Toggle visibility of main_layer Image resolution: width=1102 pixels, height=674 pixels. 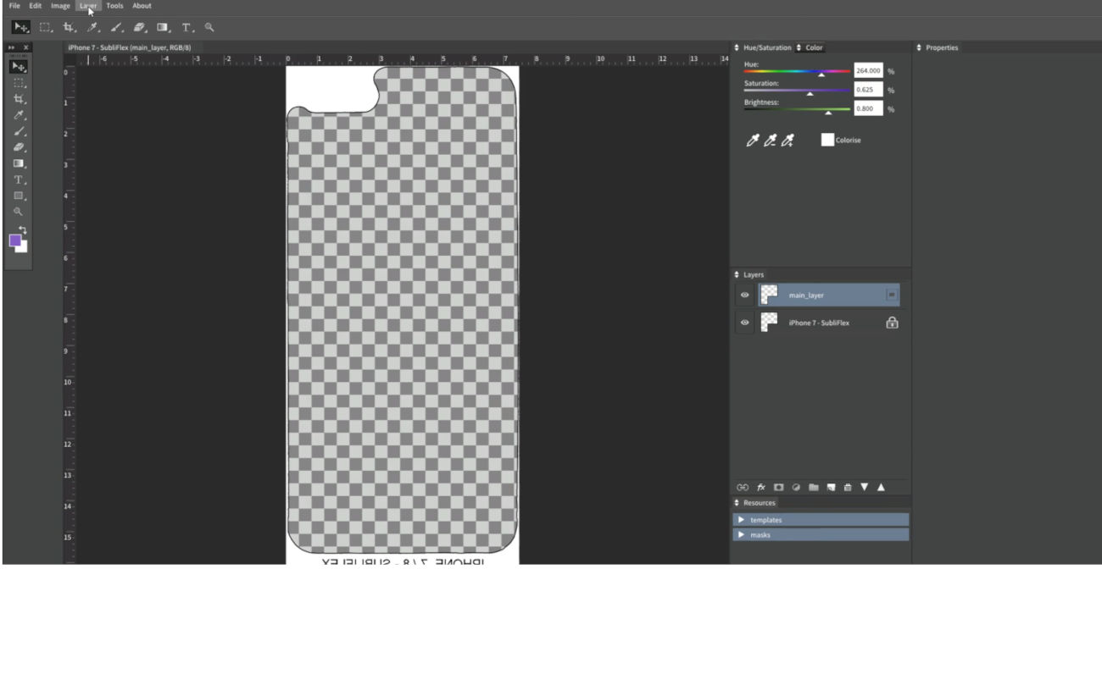tap(745, 296)
